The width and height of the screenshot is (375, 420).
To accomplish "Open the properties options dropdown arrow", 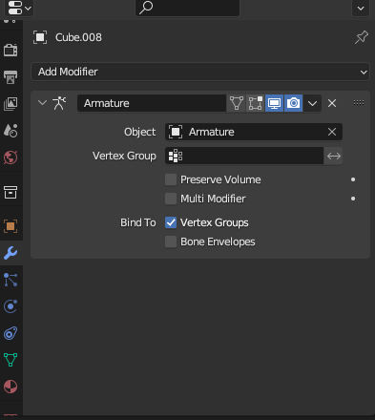I will (x=361, y=8).
